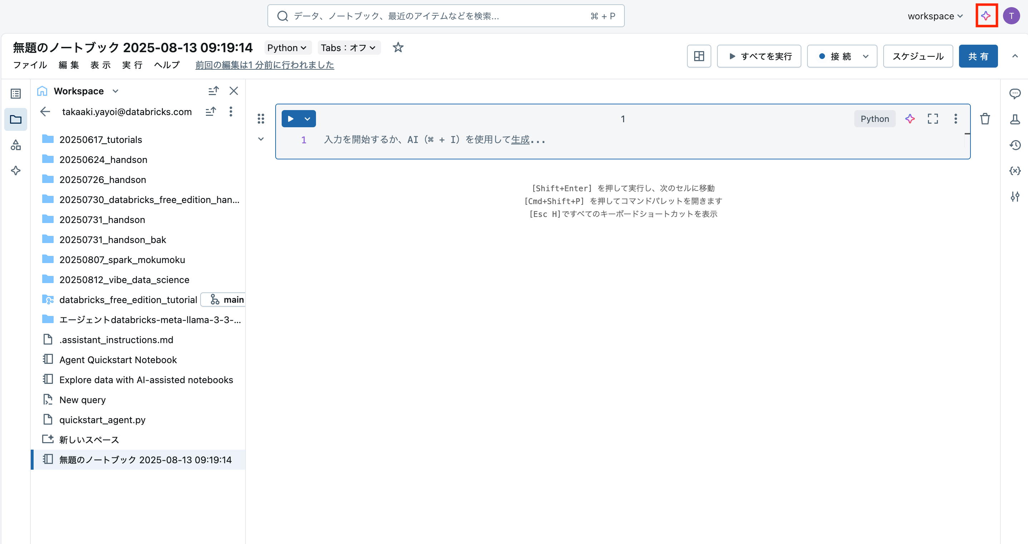Open the cell language selector showing Python
This screenshot has width=1028, height=544.
874,119
